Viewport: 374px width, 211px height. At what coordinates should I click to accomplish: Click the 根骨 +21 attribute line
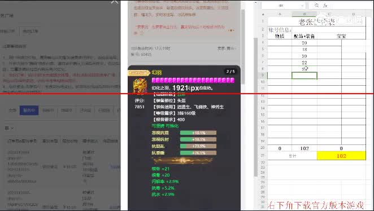[160, 169]
